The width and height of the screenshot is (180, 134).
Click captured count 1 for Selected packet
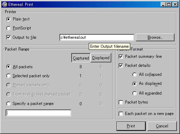tap(80, 76)
